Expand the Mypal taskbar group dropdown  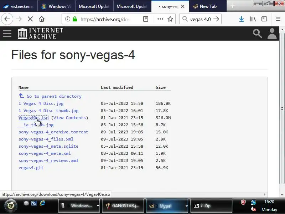[x=186, y=206]
